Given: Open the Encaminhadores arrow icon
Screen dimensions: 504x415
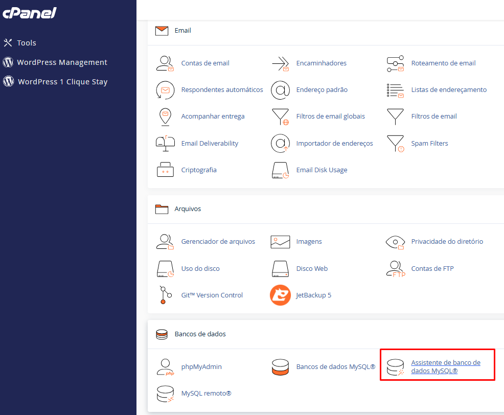Looking at the screenshot, I should coord(280,63).
